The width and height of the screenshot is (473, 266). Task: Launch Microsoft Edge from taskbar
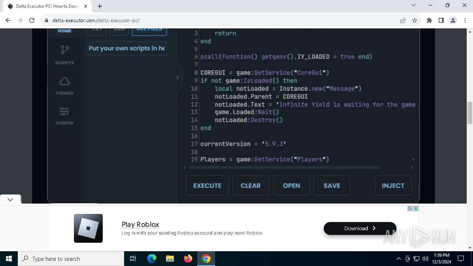[152, 259]
